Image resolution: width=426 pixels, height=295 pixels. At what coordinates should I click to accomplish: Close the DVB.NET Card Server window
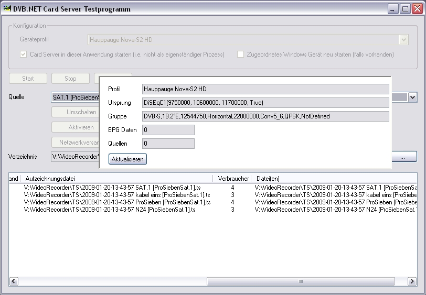pyautogui.click(x=417, y=9)
